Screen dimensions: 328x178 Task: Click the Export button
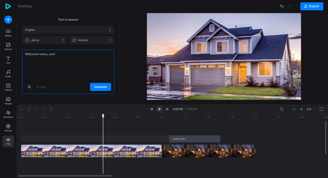pos(312,6)
